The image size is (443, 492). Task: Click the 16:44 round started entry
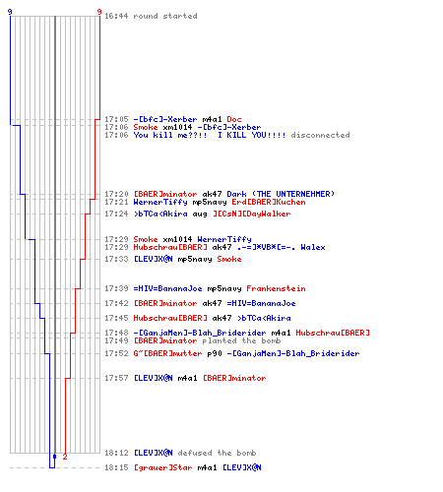(151, 16)
